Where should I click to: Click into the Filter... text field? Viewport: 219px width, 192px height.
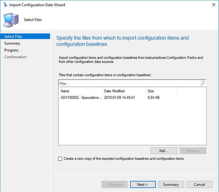[x=128, y=83]
